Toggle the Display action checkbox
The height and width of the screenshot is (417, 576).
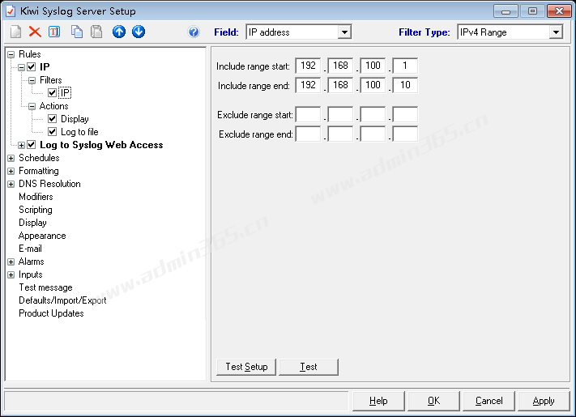(x=52, y=118)
